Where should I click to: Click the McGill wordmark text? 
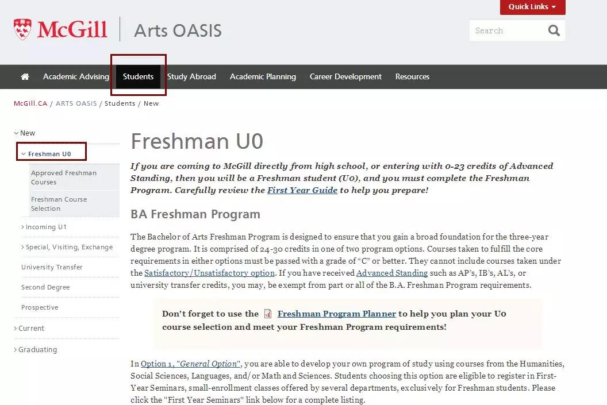pyautogui.click(x=72, y=29)
